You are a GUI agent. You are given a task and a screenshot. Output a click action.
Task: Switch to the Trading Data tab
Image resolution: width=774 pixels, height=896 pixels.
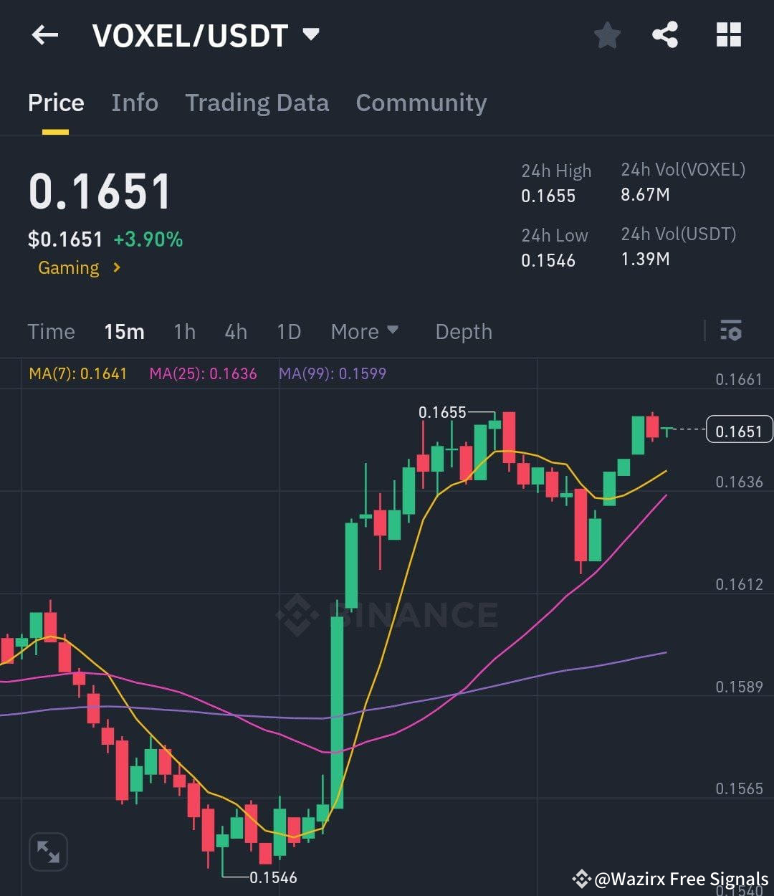pos(257,103)
